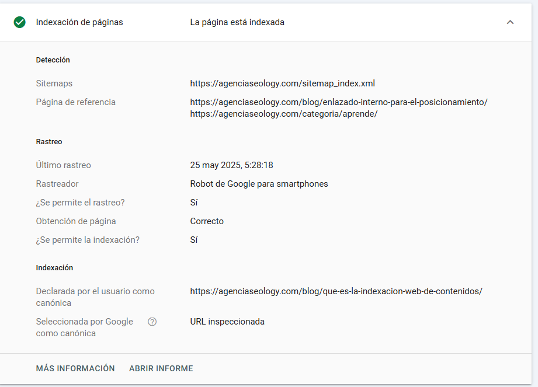Image resolution: width=538 pixels, height=387 pixels.
Task: Click the Detección section heading
Action: pyautogui.click(x=53, y=60)
